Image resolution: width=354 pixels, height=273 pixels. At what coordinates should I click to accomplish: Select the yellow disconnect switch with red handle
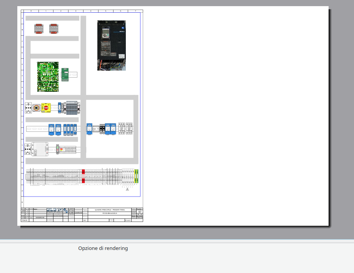tap(46, 108)
